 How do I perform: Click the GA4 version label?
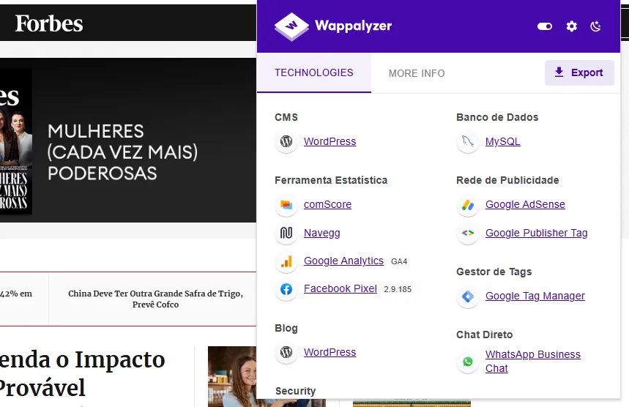click(399, 261)
